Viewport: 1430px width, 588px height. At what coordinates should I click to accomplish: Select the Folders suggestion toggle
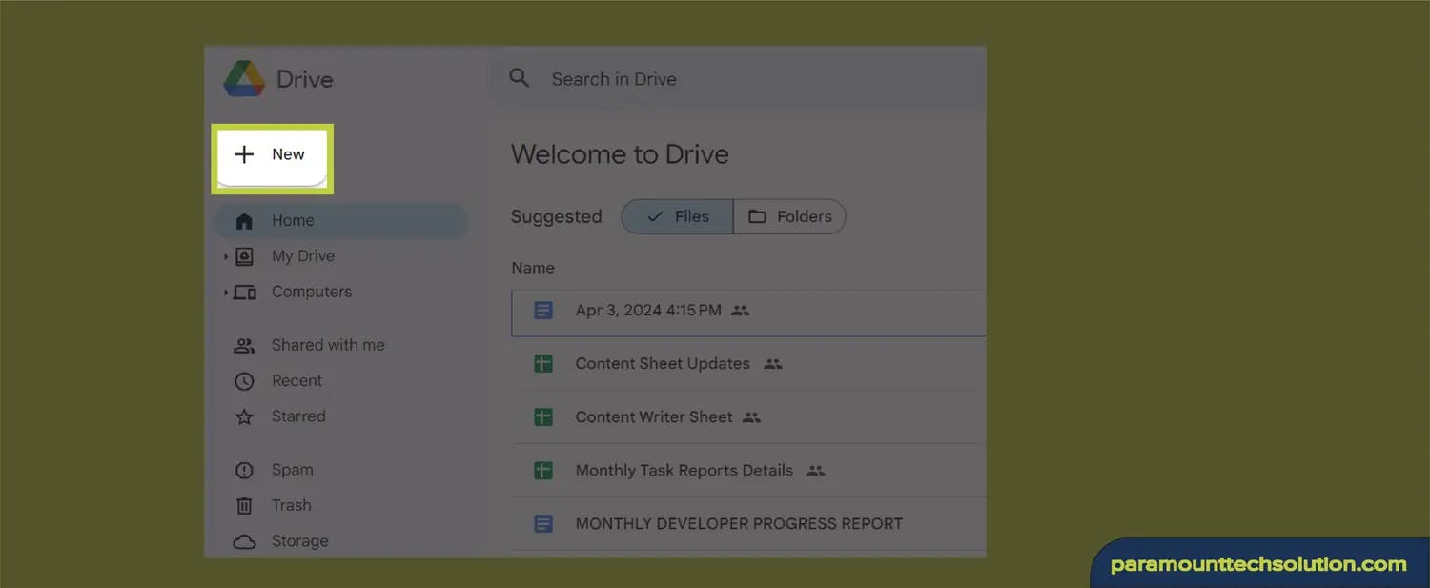point(789,217)
